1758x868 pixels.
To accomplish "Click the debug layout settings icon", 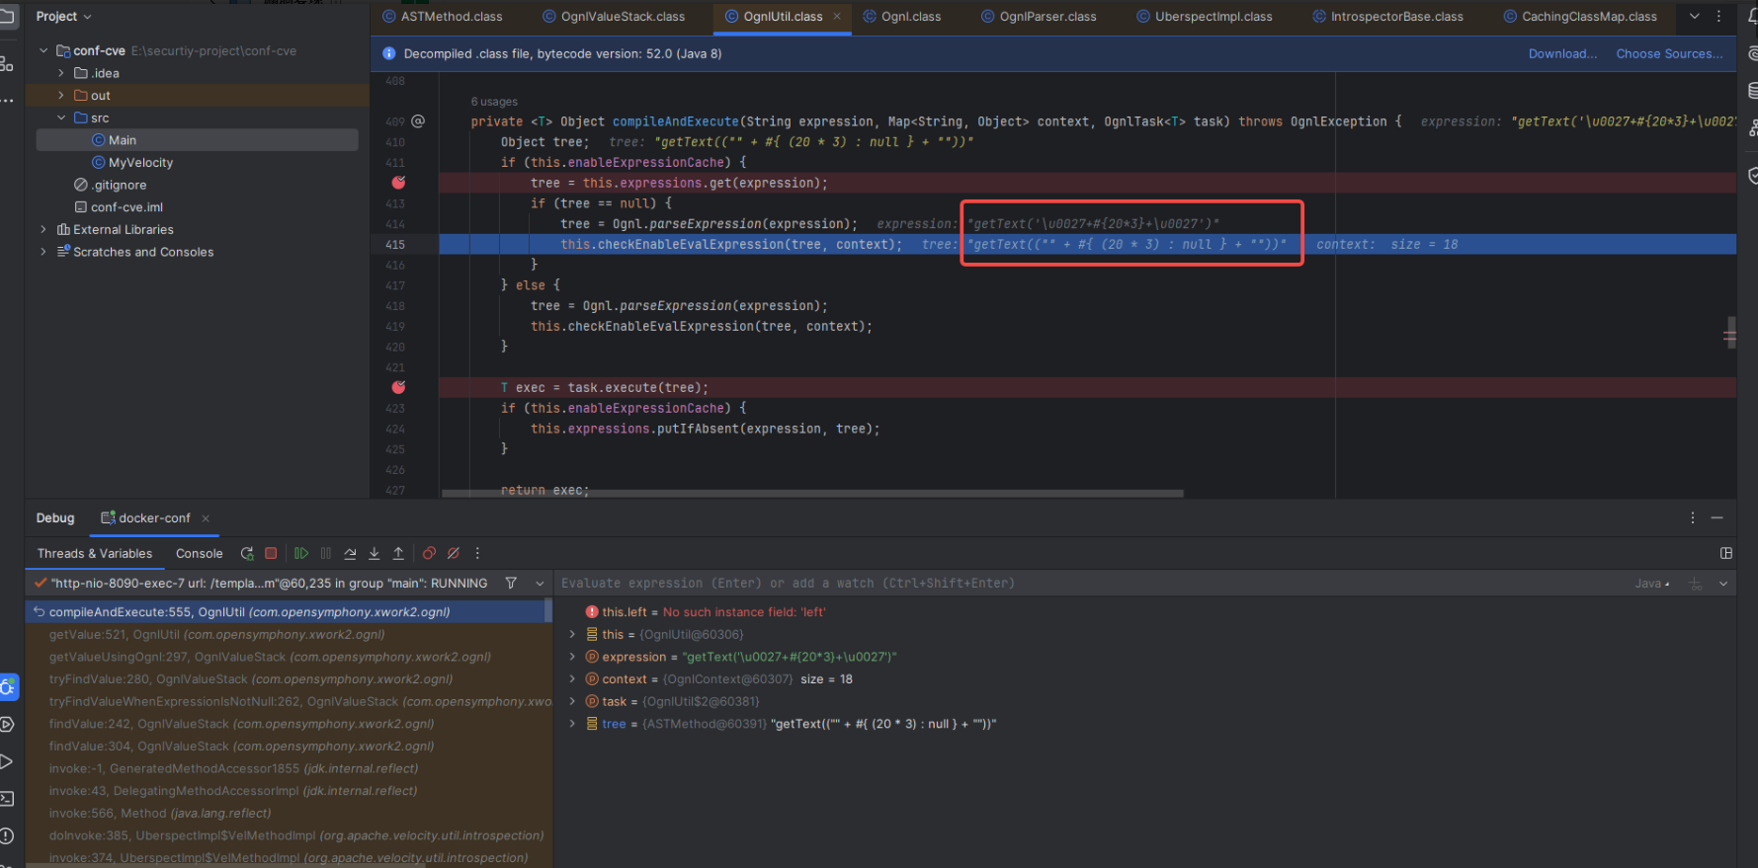I will [x=1726, y=554].
